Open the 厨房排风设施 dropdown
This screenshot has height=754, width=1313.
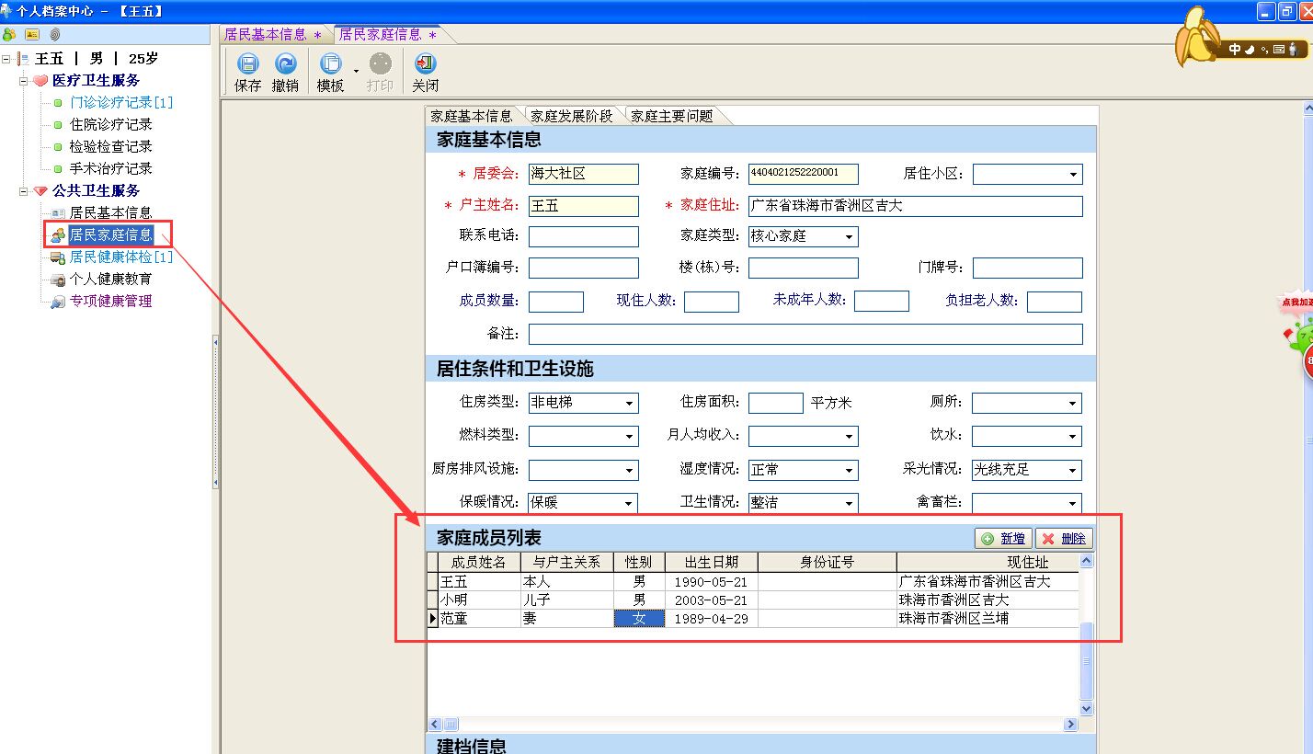[629, 471]
